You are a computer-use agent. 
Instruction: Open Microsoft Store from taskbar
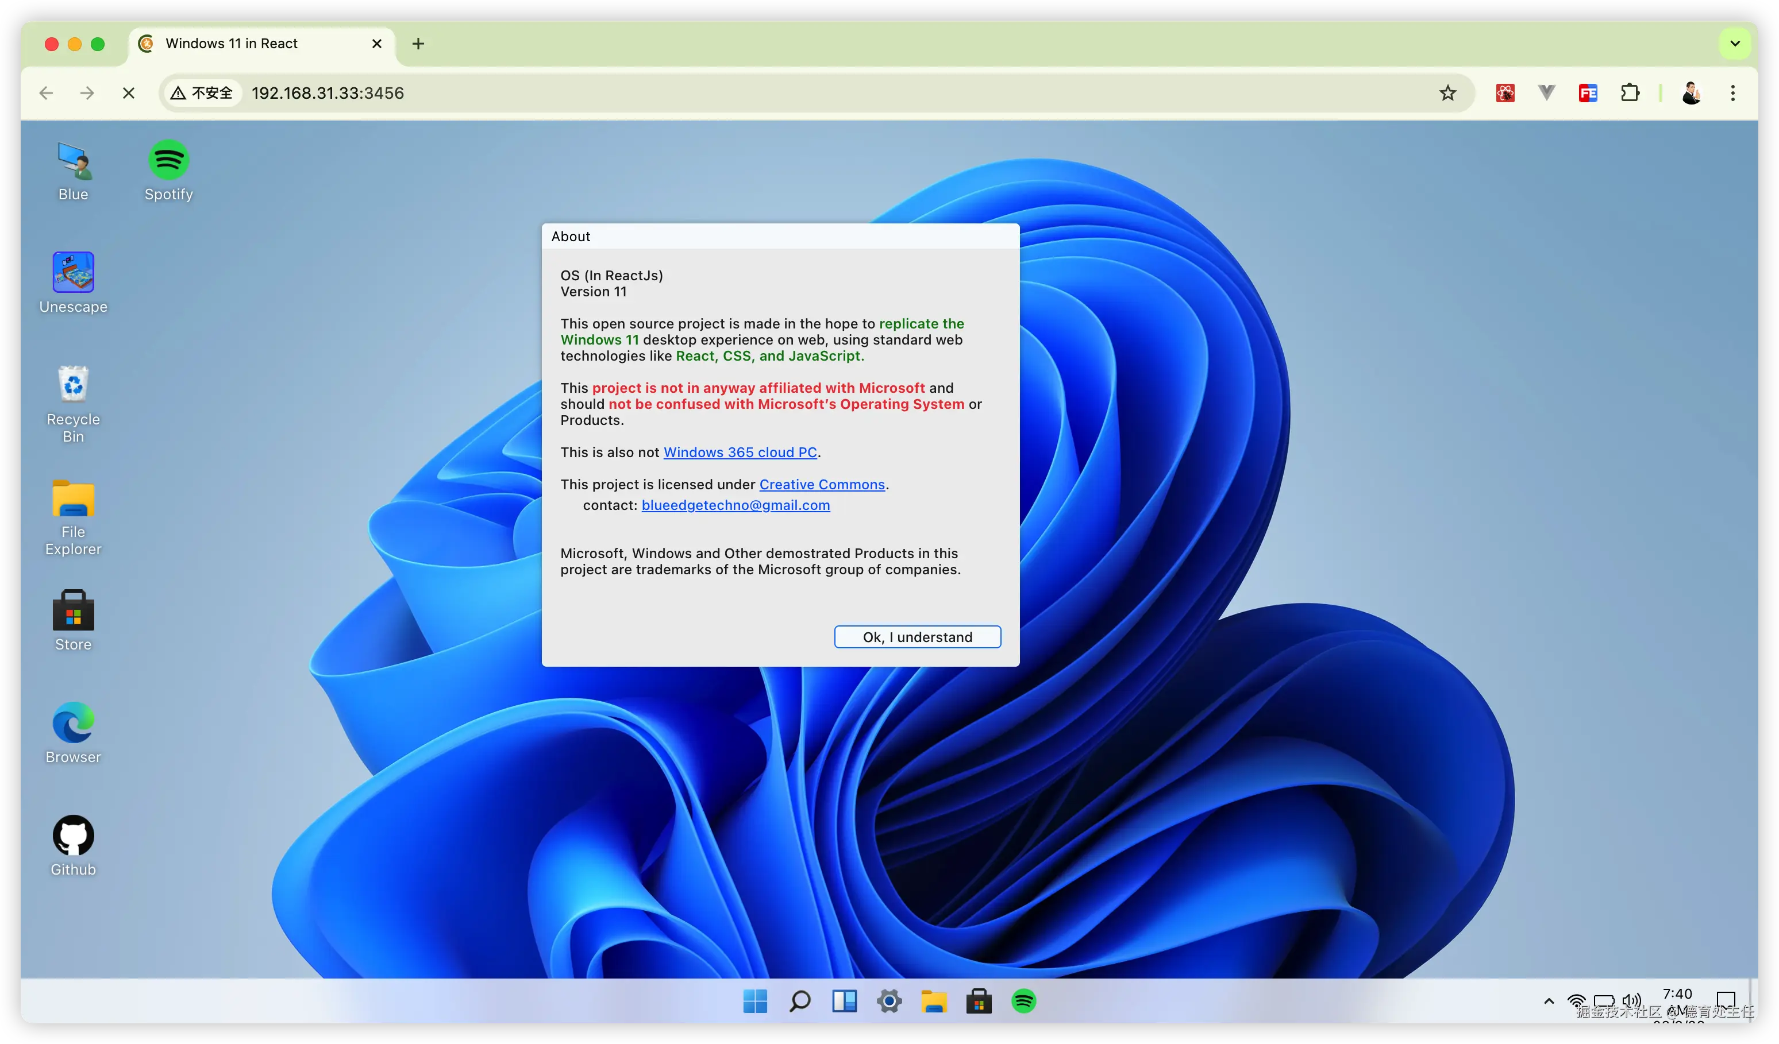[979, 1001]
